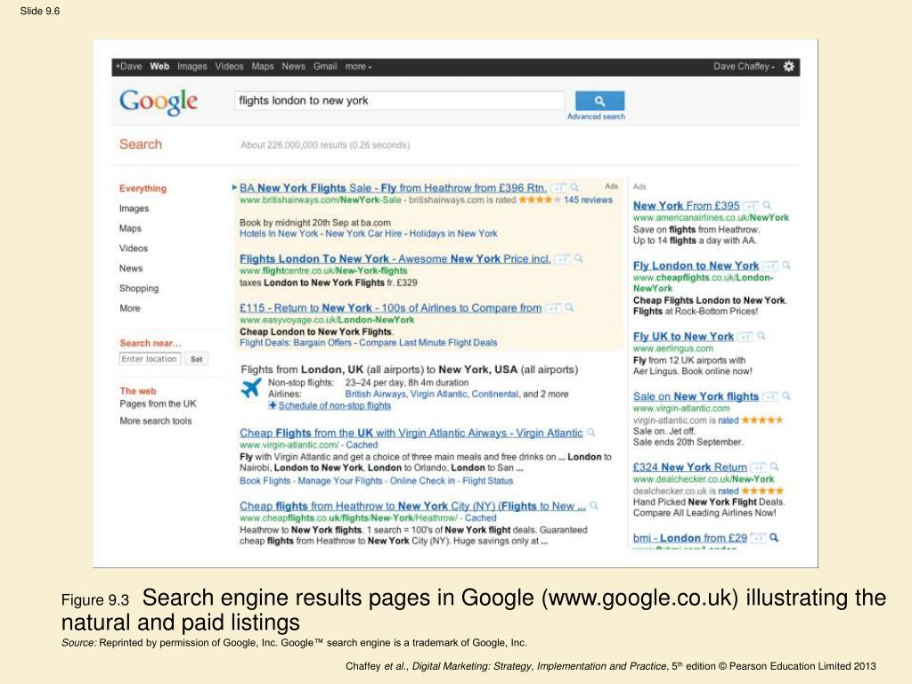Select Maps in the top bar
Viewport: 912px width, 684px height.
point(263,66)
